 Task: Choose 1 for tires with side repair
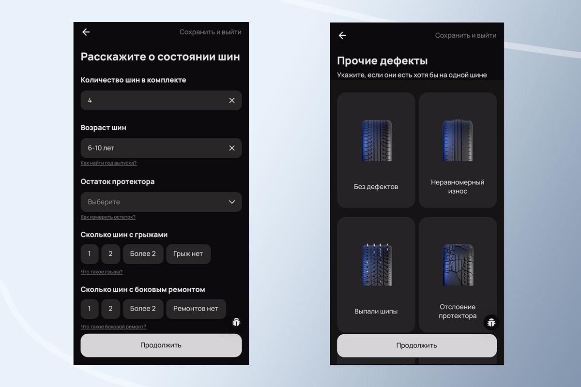pyautogui.click(x=89, y=309)
